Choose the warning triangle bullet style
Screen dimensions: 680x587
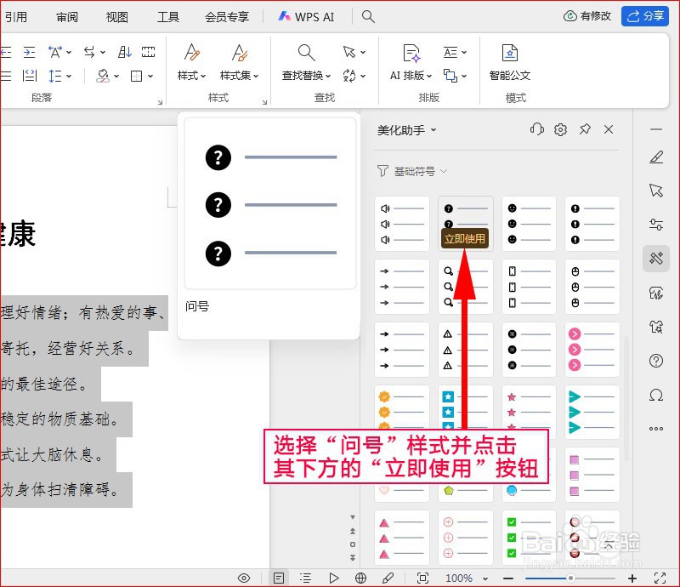point(465,350)
